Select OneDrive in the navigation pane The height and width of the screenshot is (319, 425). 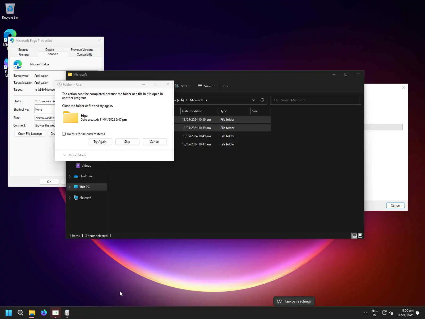coord(86,176)
